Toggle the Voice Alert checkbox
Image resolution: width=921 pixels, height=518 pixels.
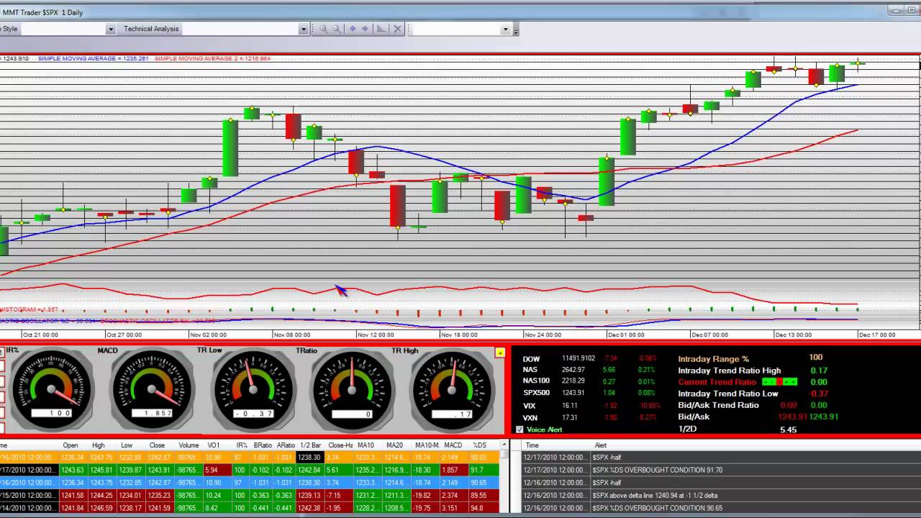[520, 430]
